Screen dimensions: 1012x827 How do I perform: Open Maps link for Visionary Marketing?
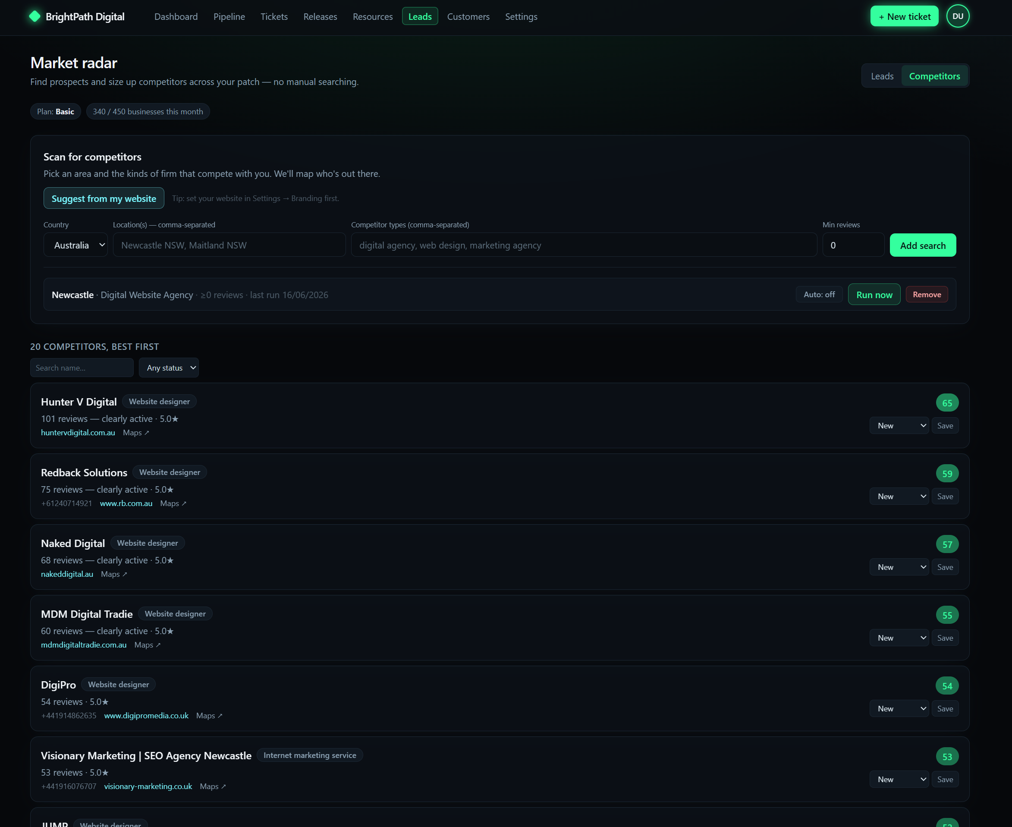point(213,786)
